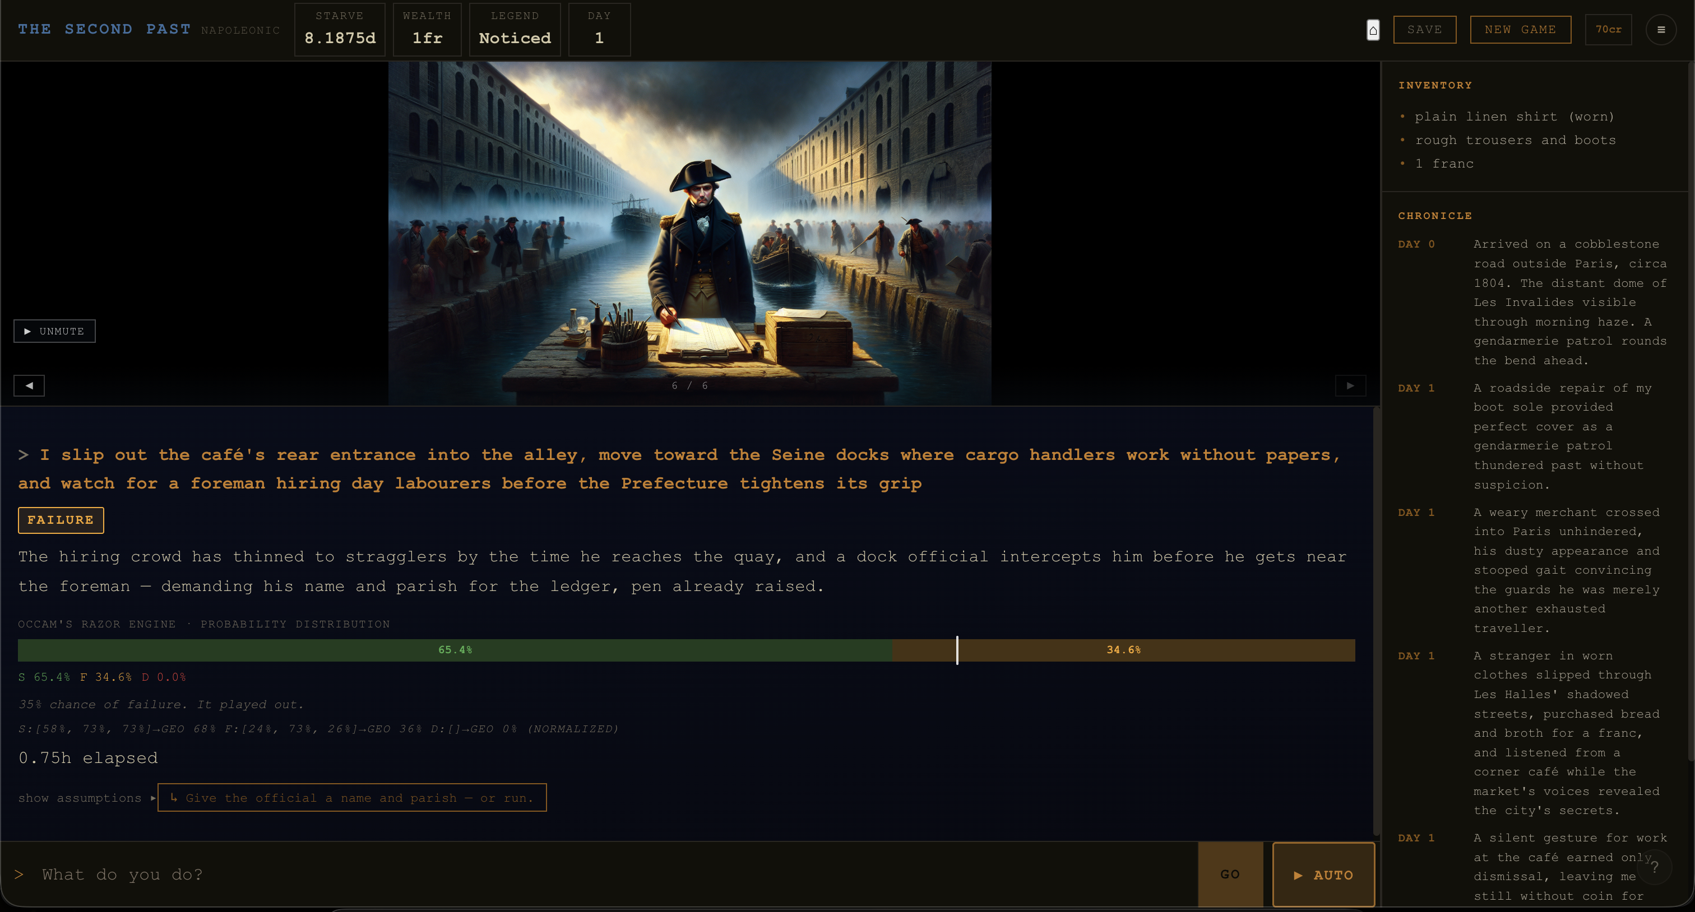Select the CHRONICLE panel heading
Image resolution: width=1695 pixels, height=912 pixels.
pyautogui.click(x=1435, y=216)
